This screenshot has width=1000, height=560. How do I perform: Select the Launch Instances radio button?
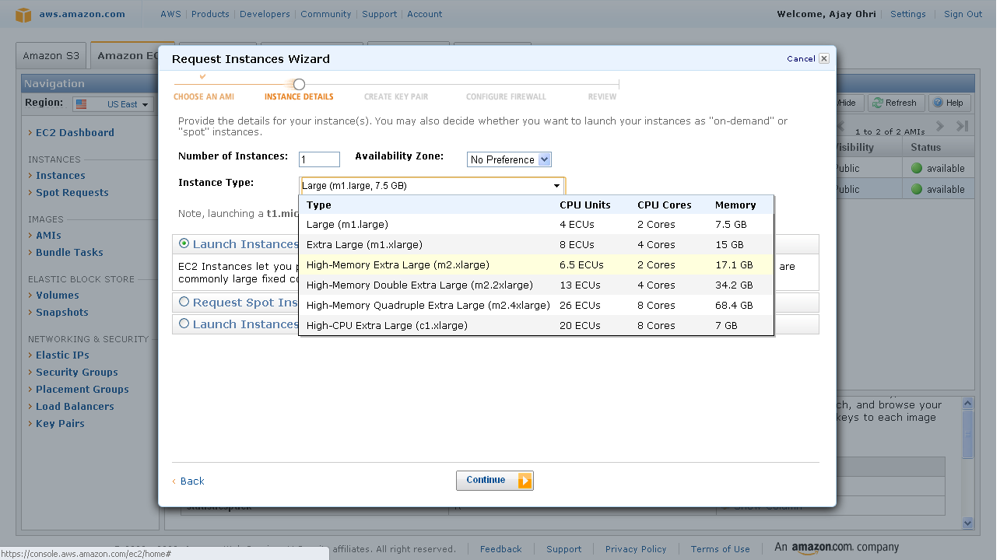point(184,243)
